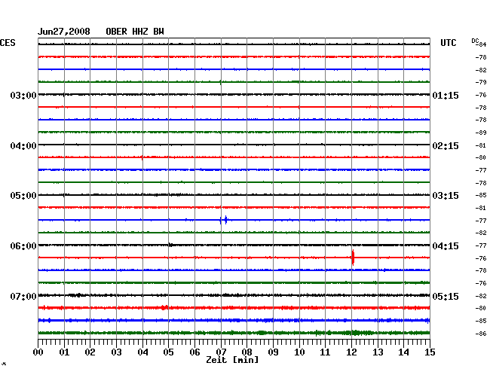Select the station label OBER HHZ BW
Viewport: 490px width, 372px height.
pyautogui.click(x=135, y=32)
